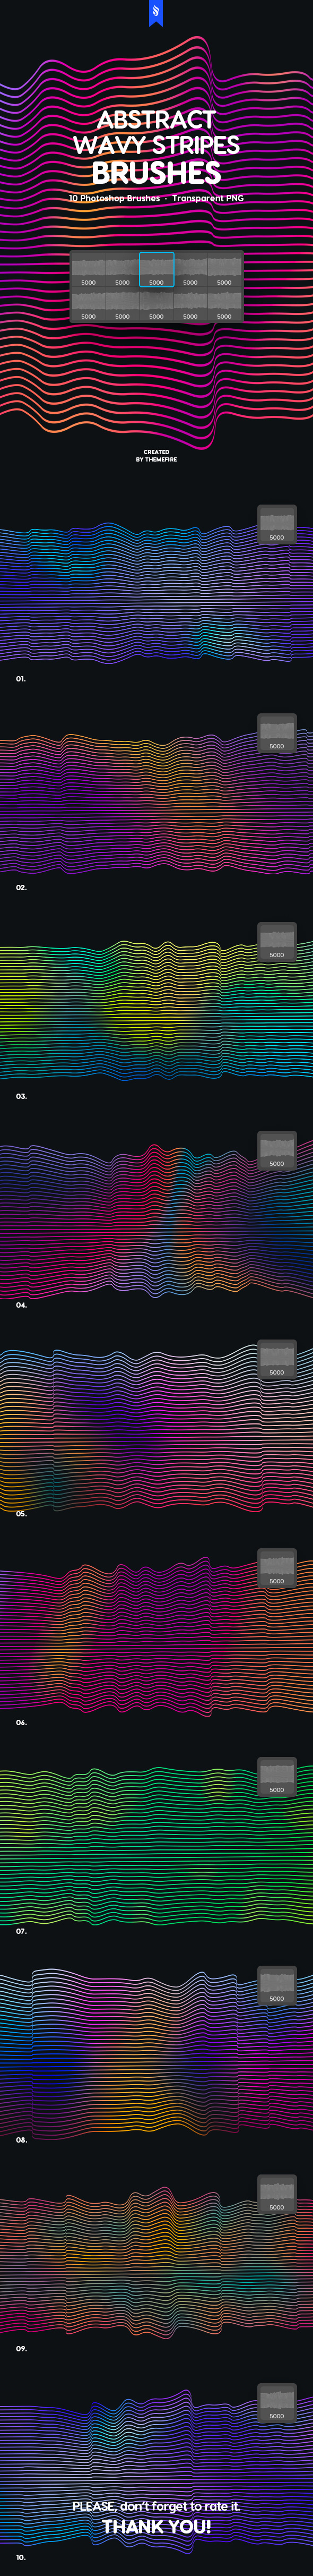This screenshot has width=313, height=2576.
Task: Click the 'ABSTRACT' title word
Action: (156, 120)
